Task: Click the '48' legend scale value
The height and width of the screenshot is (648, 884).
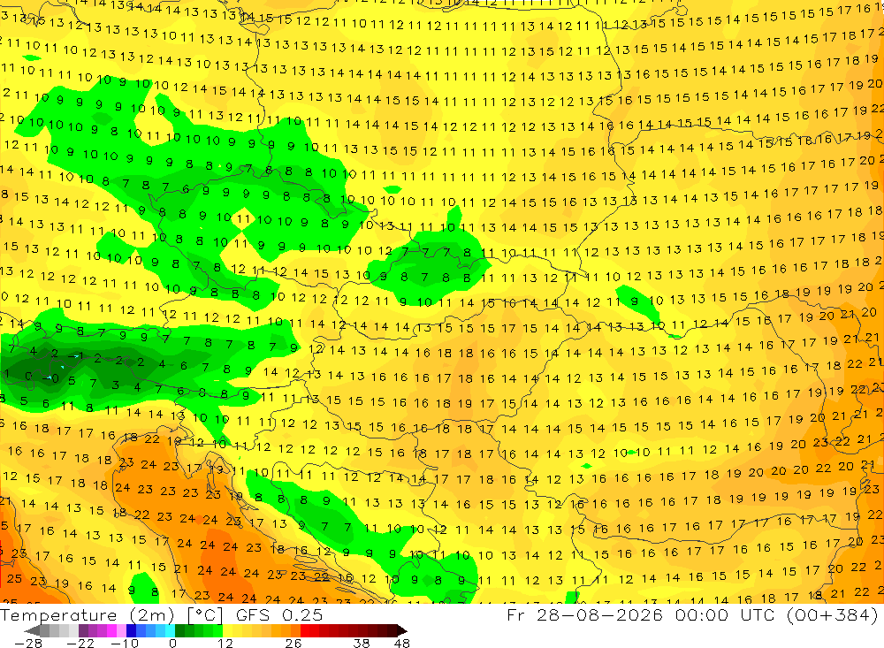Action: coord(401,644)
